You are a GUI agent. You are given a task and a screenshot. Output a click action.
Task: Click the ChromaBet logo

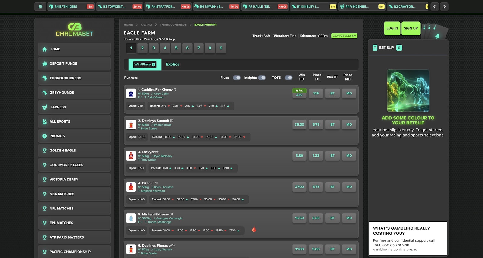click(75, 30)
